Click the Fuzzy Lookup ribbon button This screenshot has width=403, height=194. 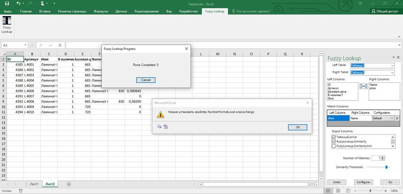(x=7, y=25)
